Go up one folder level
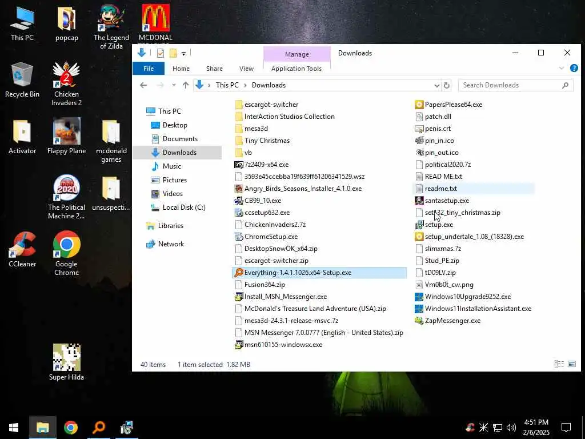Image resolution: width=585 pixels, height=439 pixels. point(186,85)
